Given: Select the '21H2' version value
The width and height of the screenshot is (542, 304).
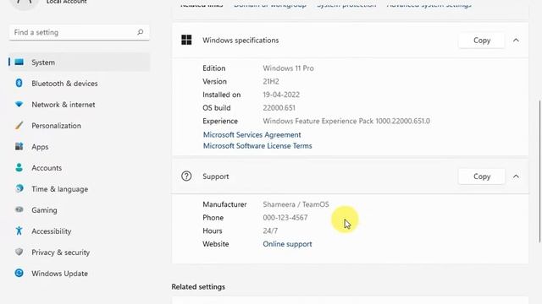Looking at the screenshot, I should (x=271, y=81).
